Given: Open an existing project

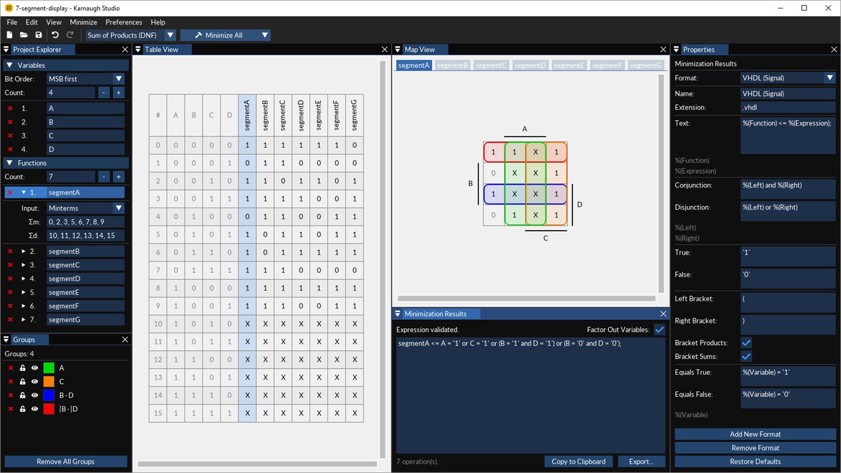Looking at the screenshot, I should tap(23, 35).
